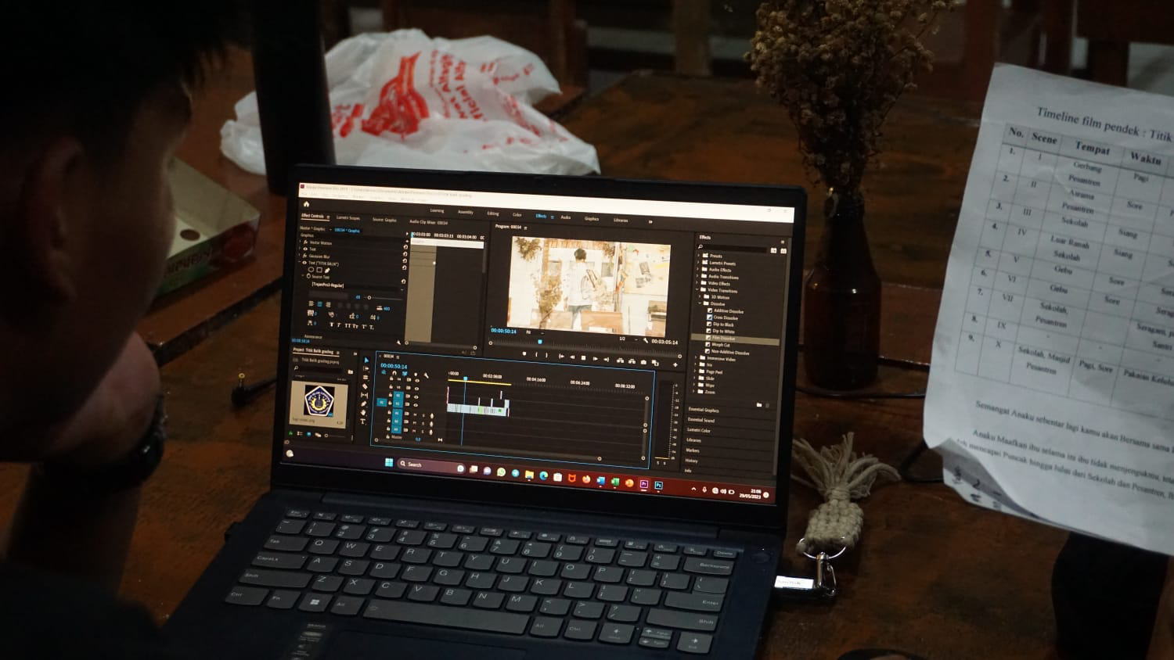
Task: Open the TrajanPro3-Regular font dropdown
Action: pos(356,285)
